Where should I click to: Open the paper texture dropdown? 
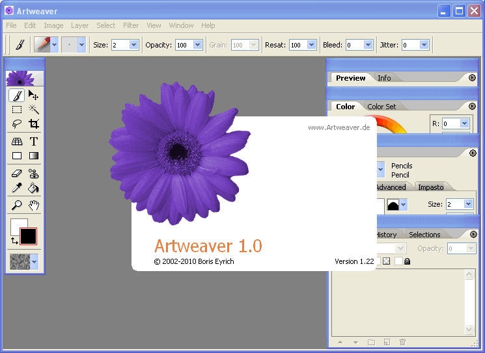[x=34, y=261]
